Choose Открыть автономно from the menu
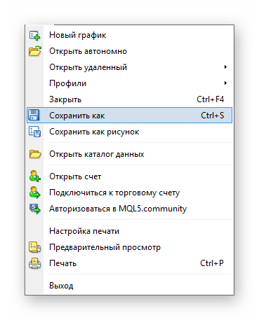Viewport: 259px width, 320px height. (129, 51)
